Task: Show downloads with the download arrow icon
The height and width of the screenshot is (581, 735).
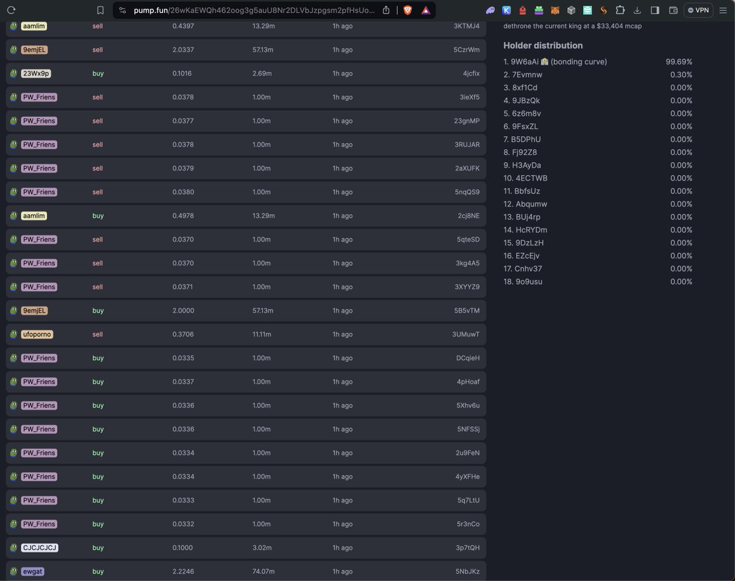Action: coord(637,10)
